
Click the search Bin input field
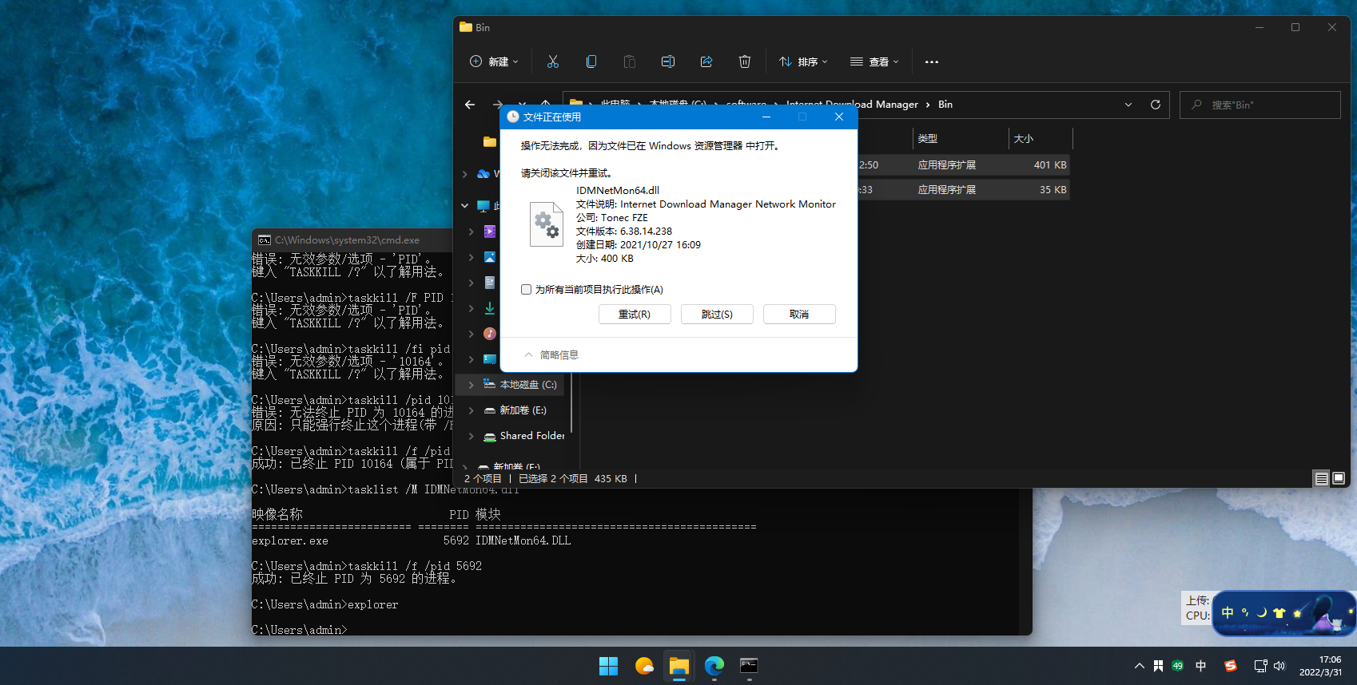point(1260,105)
